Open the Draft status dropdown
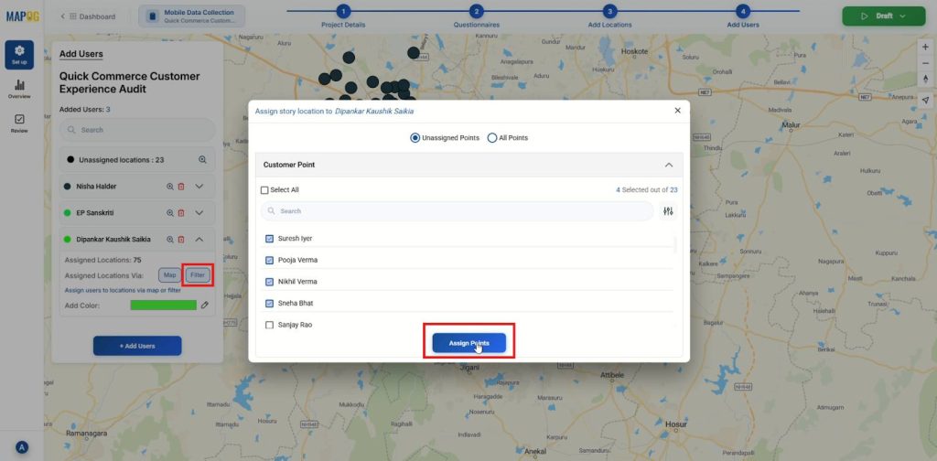The width and height of the screenshot is (937, 461). (x=883, y=16)
